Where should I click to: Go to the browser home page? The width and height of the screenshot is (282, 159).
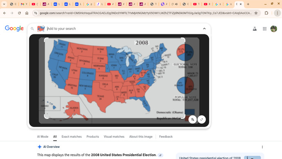27,13
